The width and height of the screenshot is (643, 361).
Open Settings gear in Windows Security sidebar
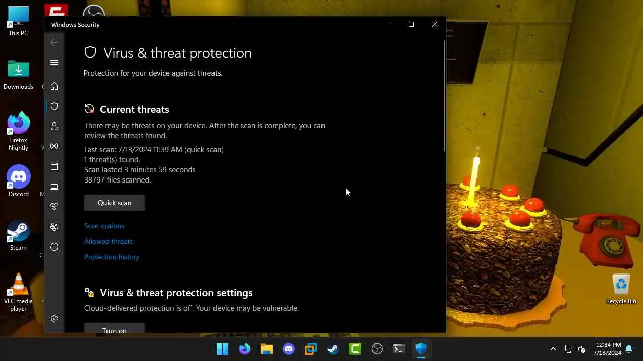click(54, 319)
